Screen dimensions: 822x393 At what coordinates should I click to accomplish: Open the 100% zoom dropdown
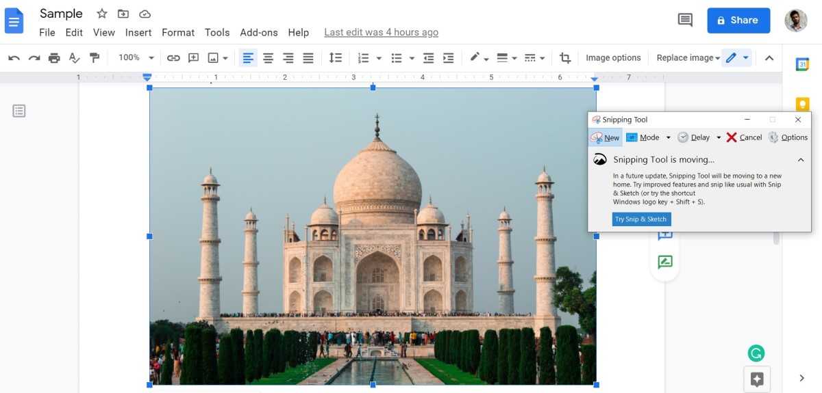click(x=136, y=58)
